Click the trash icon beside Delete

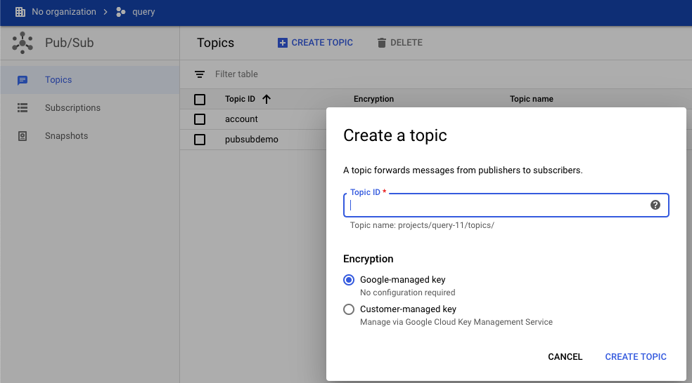tap(382, 43)
